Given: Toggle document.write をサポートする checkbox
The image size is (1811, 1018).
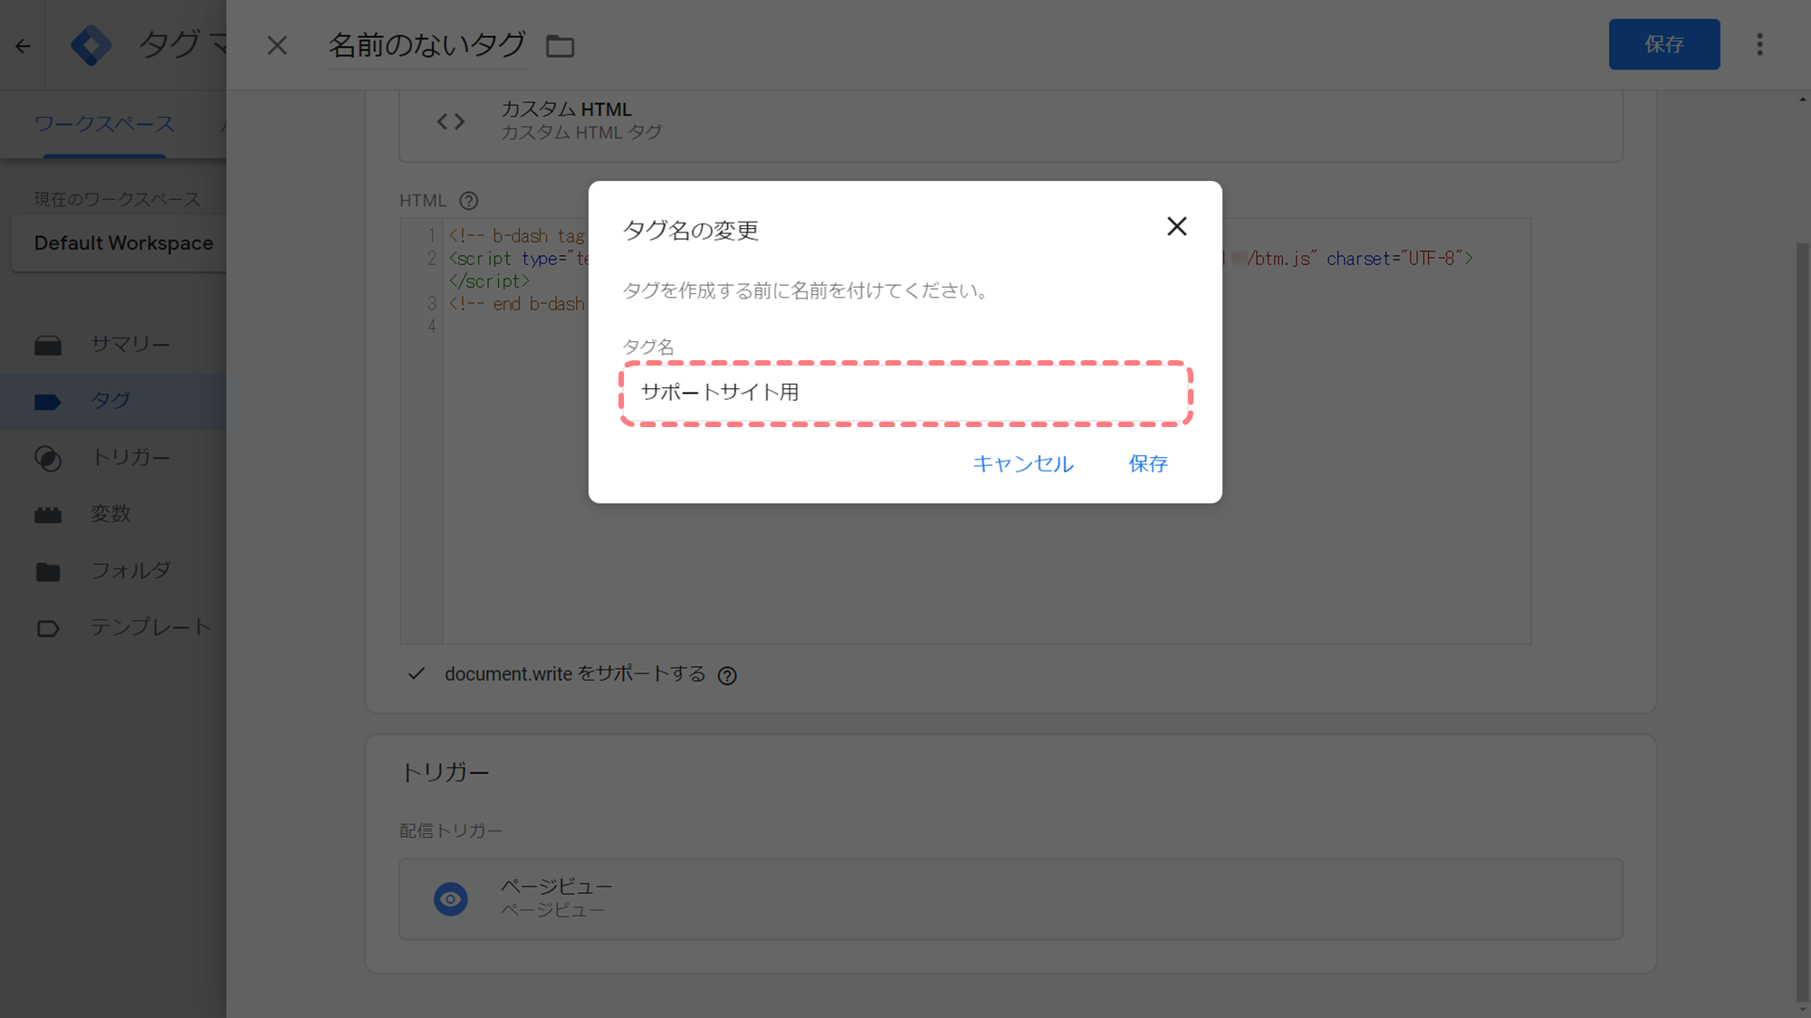Looking at the screenshot, I should (417, 674).
